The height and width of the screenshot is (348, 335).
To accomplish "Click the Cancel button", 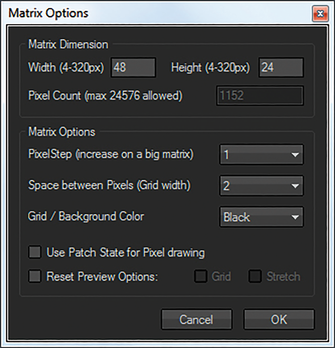I will (197, 319).
